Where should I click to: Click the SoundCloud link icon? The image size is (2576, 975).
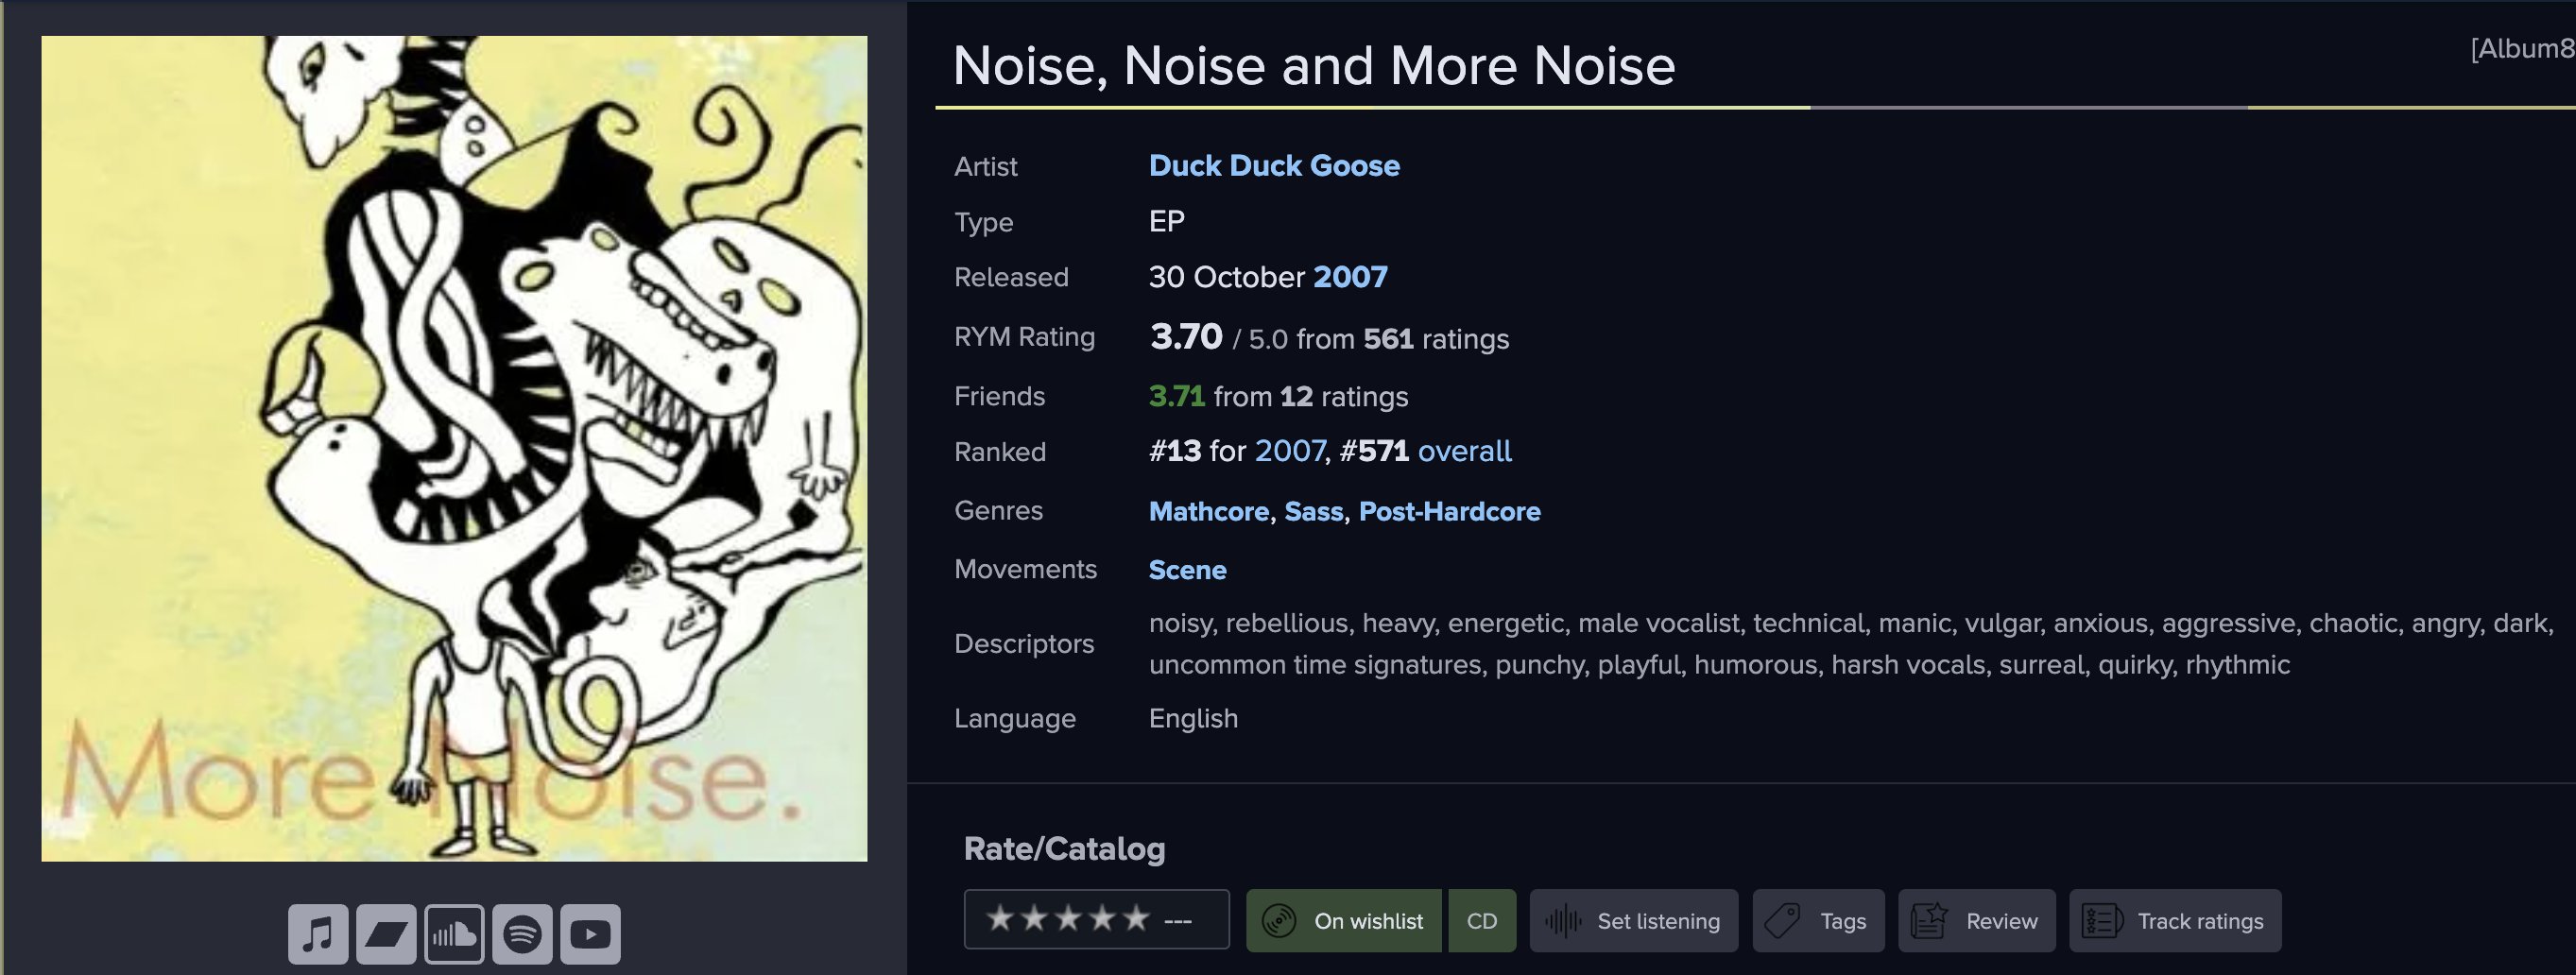454,934
